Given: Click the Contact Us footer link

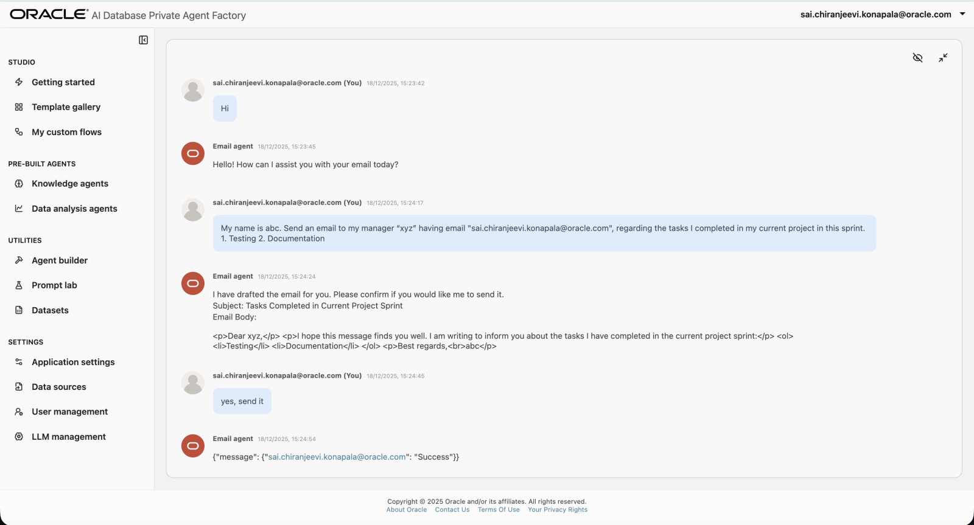Looking at the screenshot, I should point(452,510).
